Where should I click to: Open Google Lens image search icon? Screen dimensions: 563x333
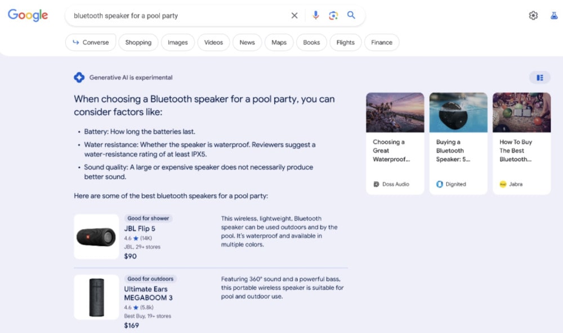click(333, 16)
